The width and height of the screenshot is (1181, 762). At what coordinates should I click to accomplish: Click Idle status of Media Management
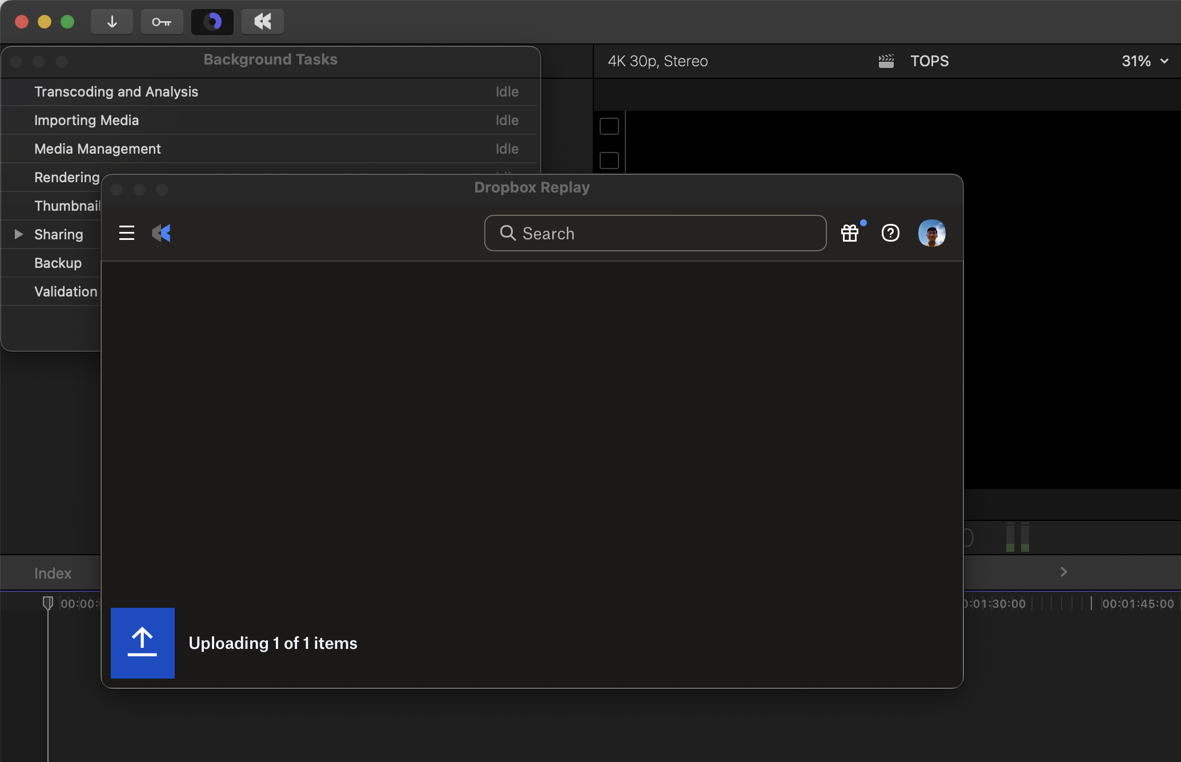(507, 149)
